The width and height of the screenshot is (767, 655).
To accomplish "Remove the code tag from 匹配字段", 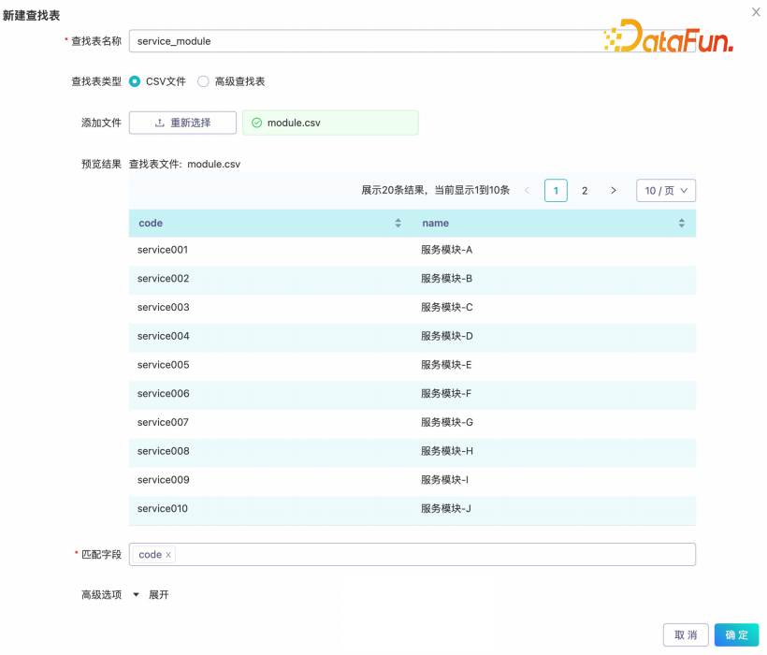I will coord(168,555).
